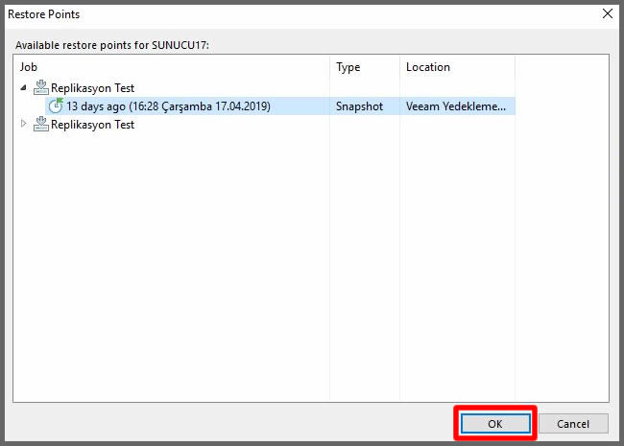This screenshot has height=446, width=624.
Task: Click the restore point clock icon
Action: pos(56,106)
